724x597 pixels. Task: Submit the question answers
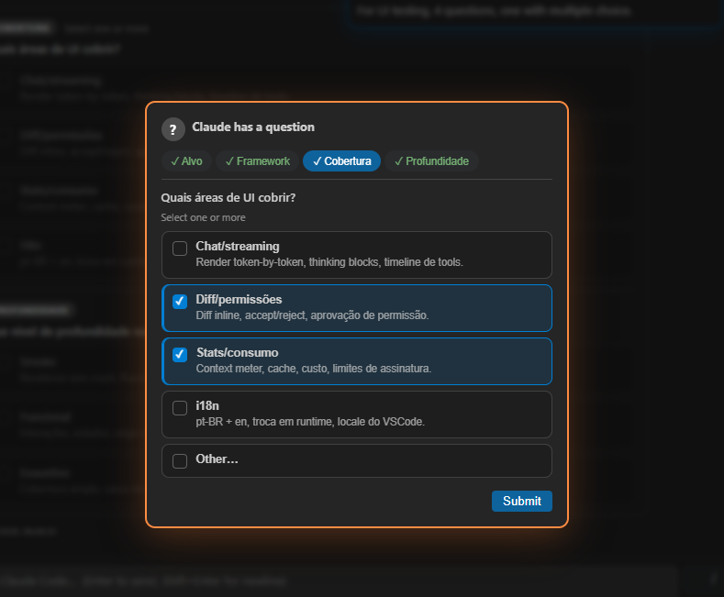coord(522,501)
